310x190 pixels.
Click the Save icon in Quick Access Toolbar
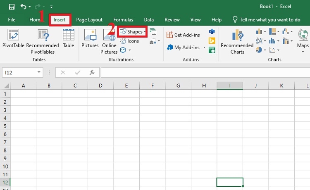12,7
